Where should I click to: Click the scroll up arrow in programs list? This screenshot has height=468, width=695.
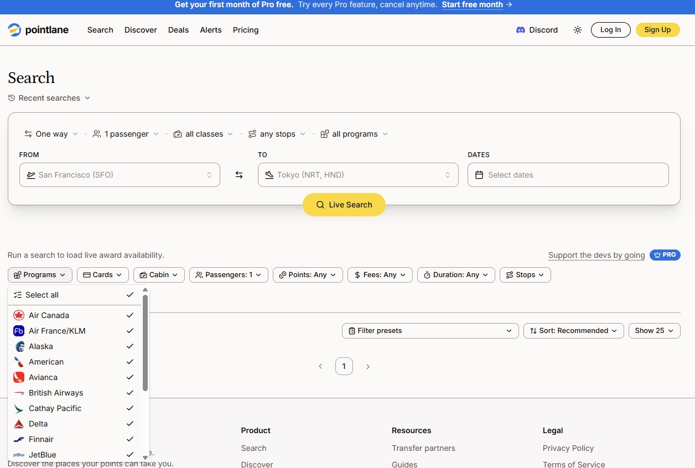pos(145,290)
